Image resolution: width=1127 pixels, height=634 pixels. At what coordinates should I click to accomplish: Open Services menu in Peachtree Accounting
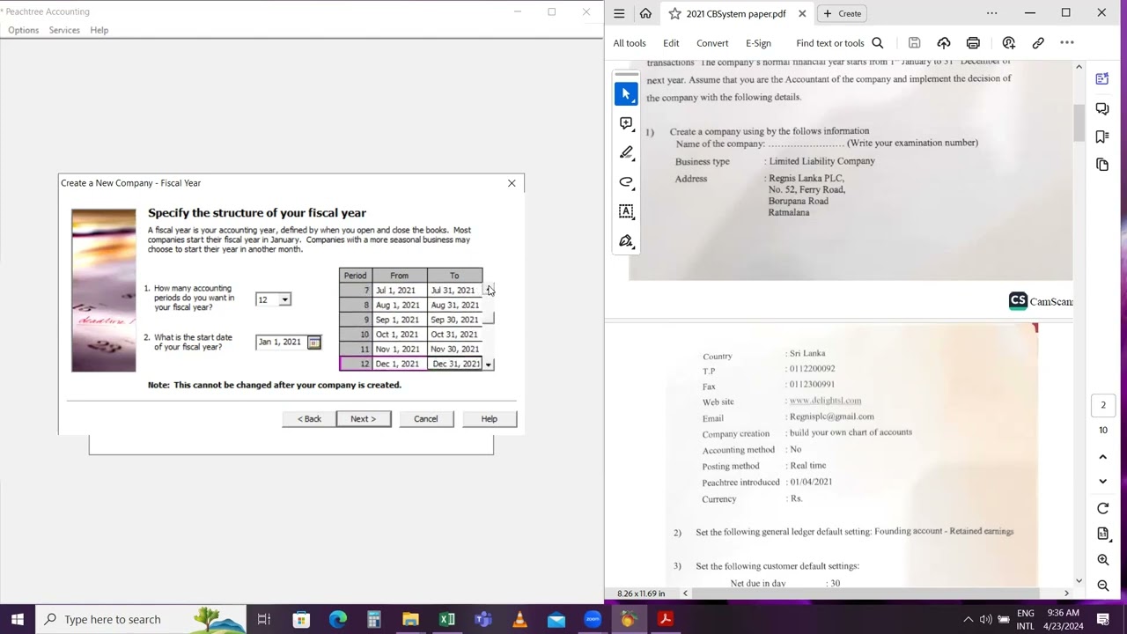tap(64, 30)
